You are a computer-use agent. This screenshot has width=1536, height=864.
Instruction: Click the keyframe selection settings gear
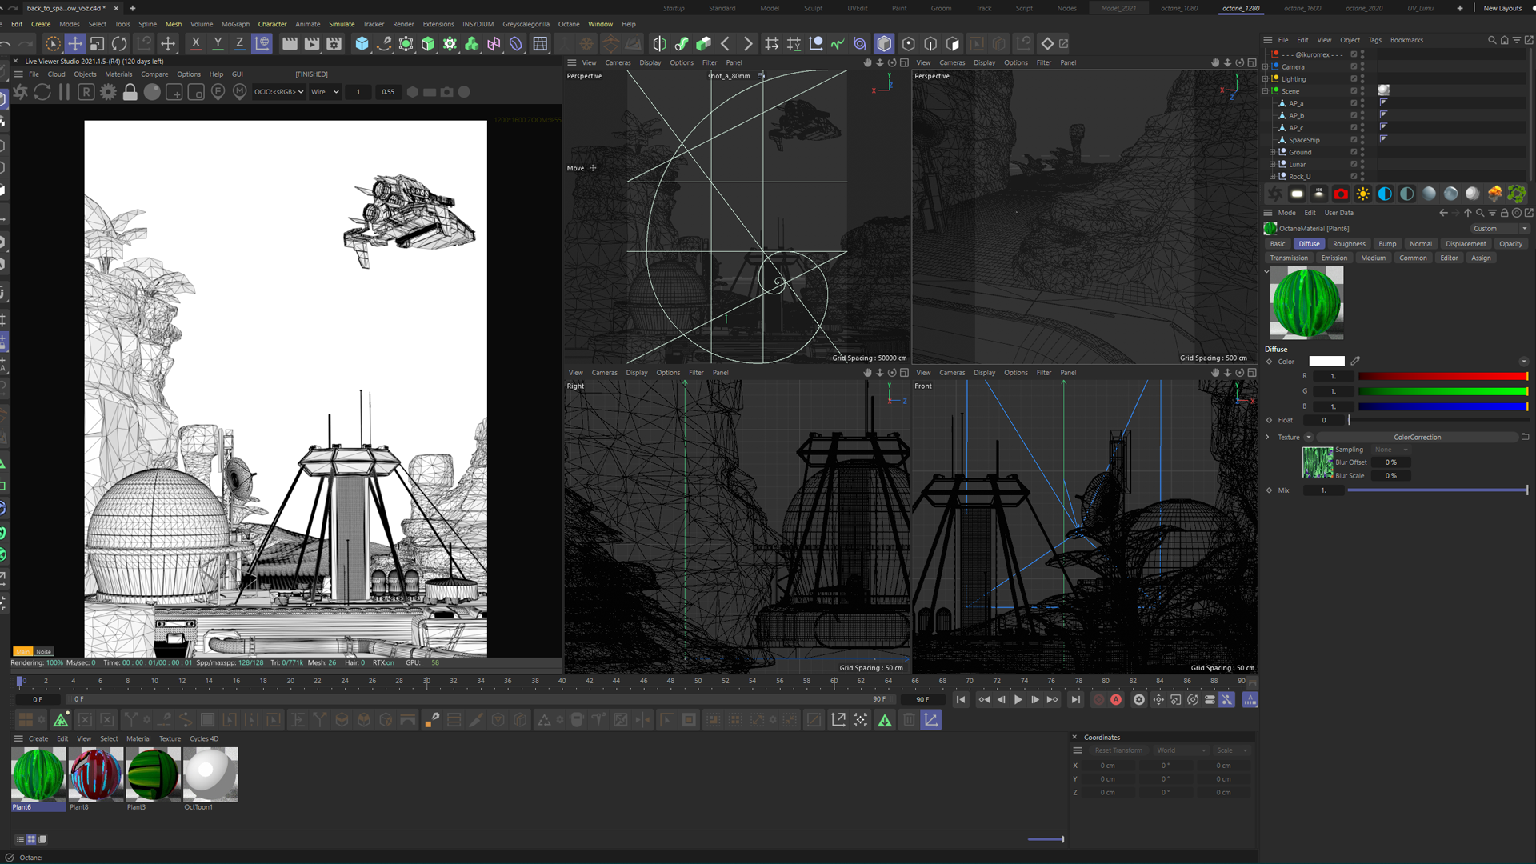pyautogui.click(x=1138, y=700)
